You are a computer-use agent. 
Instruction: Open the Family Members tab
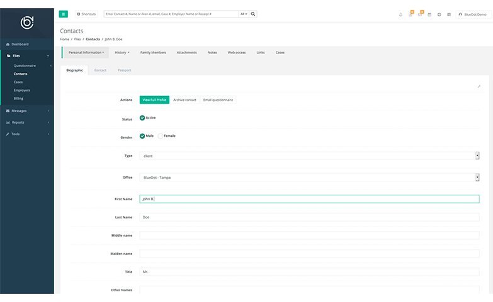(x=153, y=53)
